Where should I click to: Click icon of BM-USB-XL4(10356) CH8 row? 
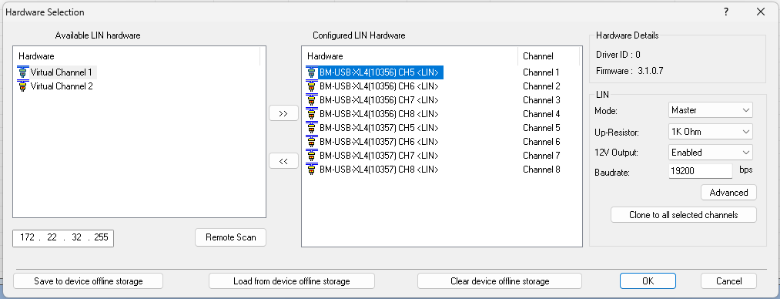click(312, 114)
